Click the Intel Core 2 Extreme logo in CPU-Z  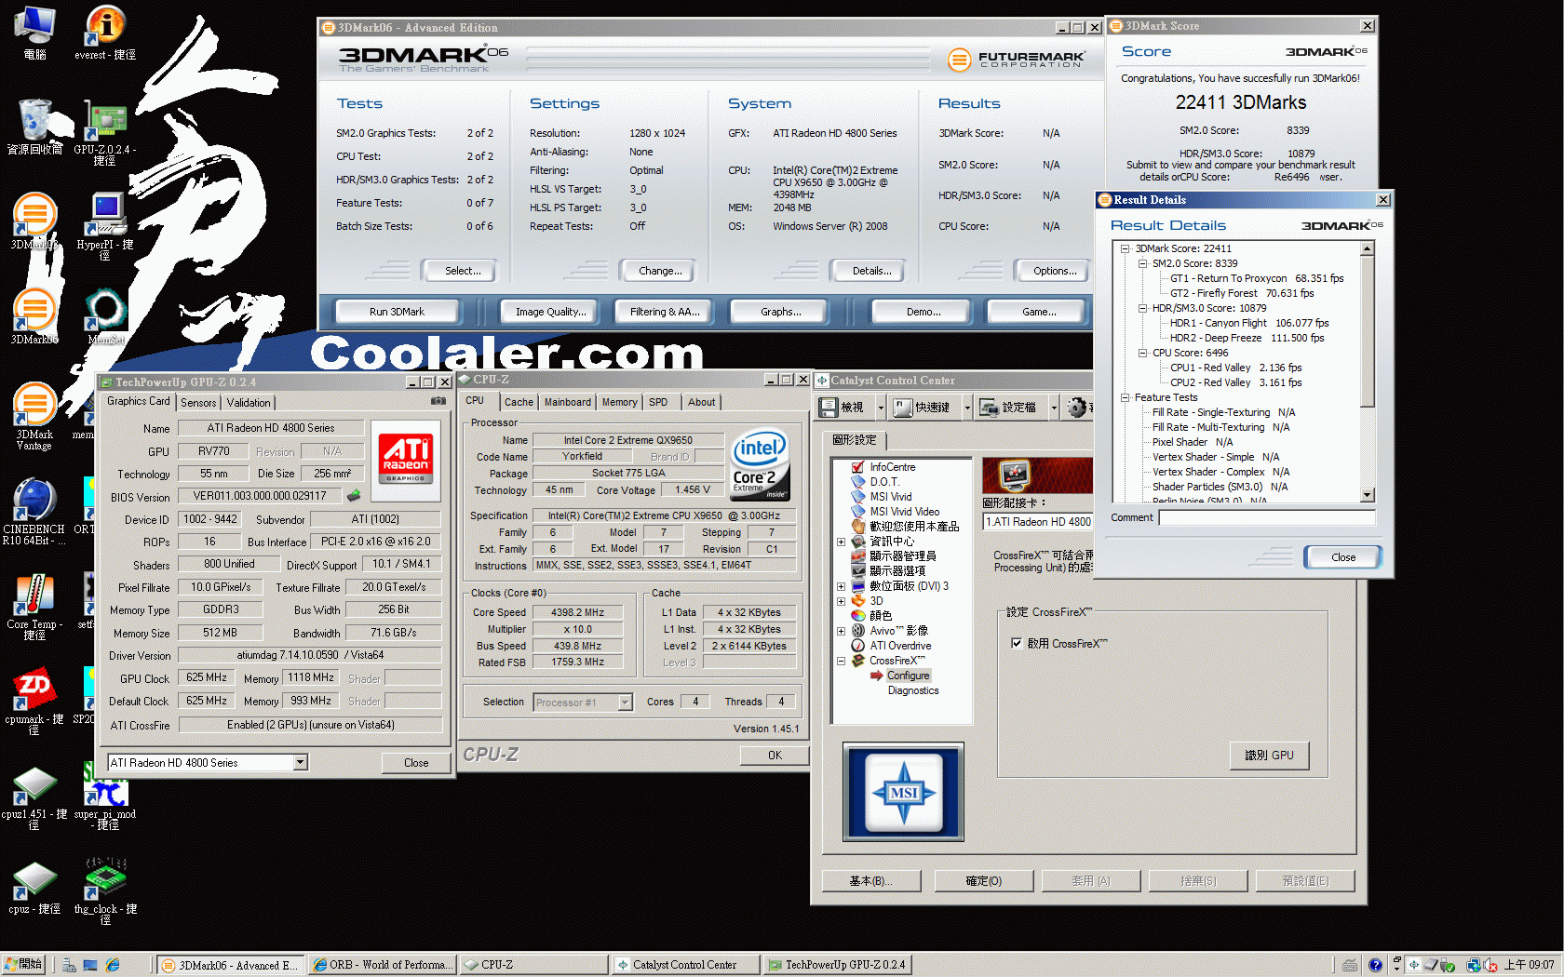(x=760, y=464)
